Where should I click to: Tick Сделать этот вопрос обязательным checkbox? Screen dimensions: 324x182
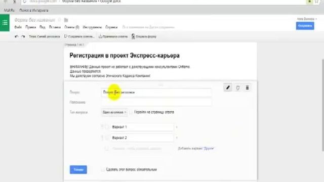[103, 170]
